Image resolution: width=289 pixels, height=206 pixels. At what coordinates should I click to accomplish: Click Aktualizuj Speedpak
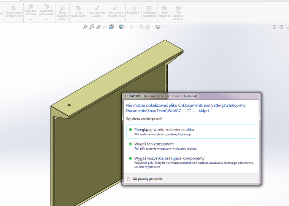[x=149, y=12]
